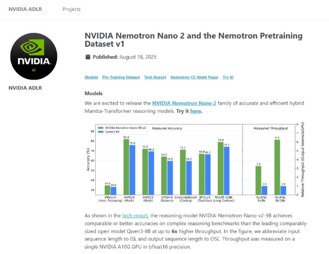Click the GPQA-D (Science) axis label
This screenshot has width=329, height=254.
(167, 199)
